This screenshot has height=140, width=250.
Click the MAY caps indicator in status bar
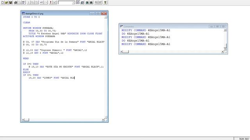247,139
